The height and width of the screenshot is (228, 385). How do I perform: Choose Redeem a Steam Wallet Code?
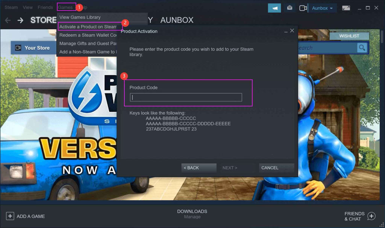[88, 35]
